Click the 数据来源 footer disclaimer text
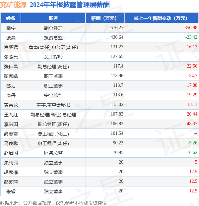 53,203
